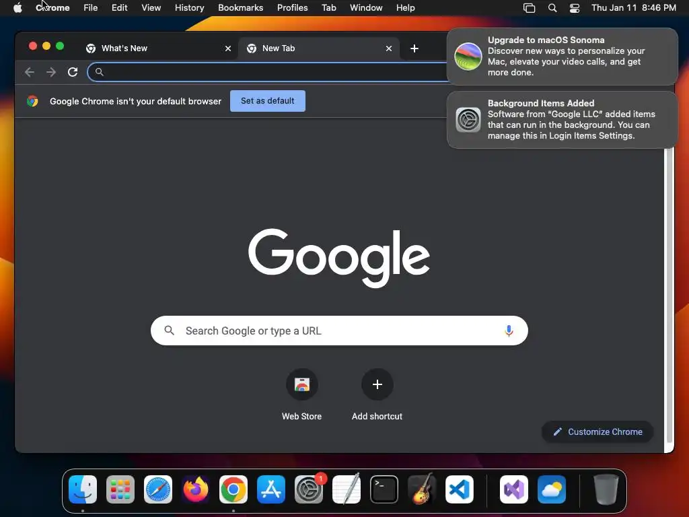689x517 pixels.
Task: Open the Bookmarks menu
Action: tap(241, 8)
